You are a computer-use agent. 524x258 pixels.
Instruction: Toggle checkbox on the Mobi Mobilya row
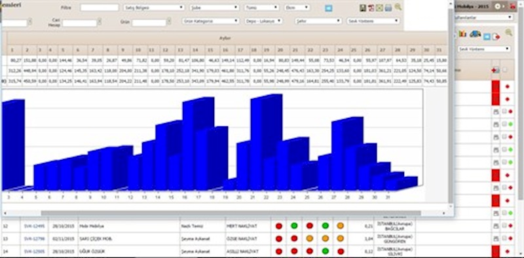504,225
